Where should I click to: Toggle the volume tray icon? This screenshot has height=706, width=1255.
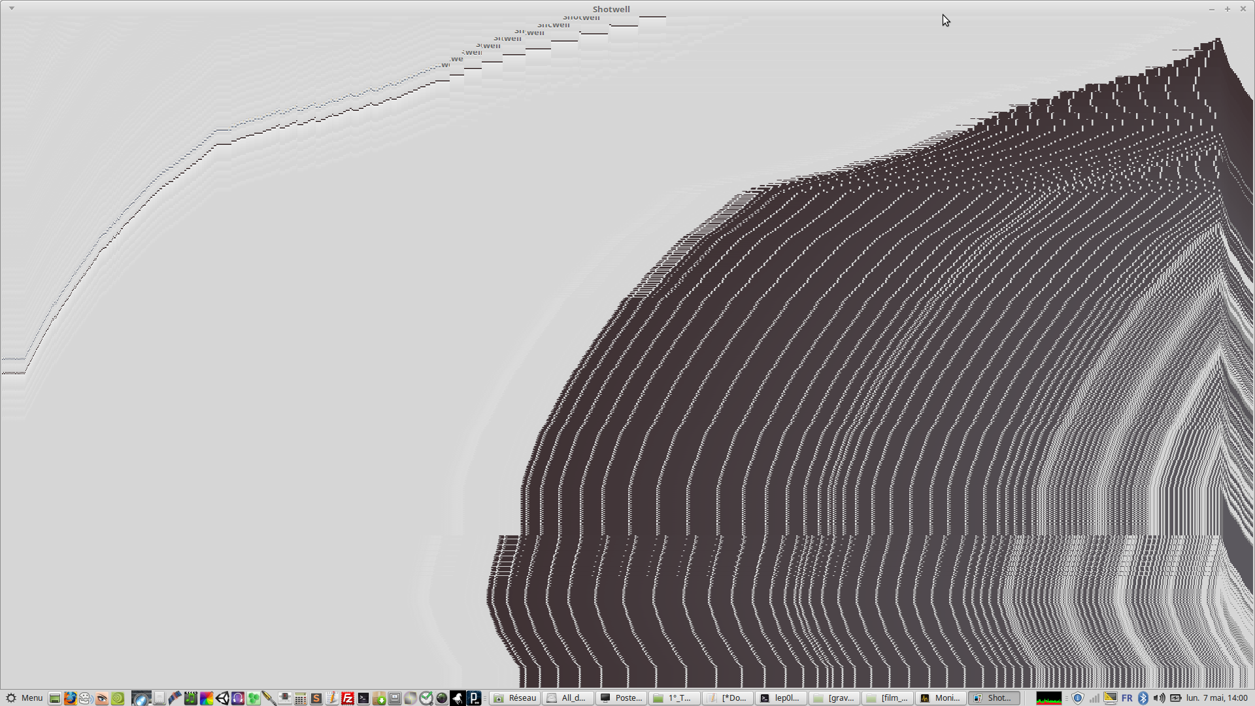[x=1159, y=698]
